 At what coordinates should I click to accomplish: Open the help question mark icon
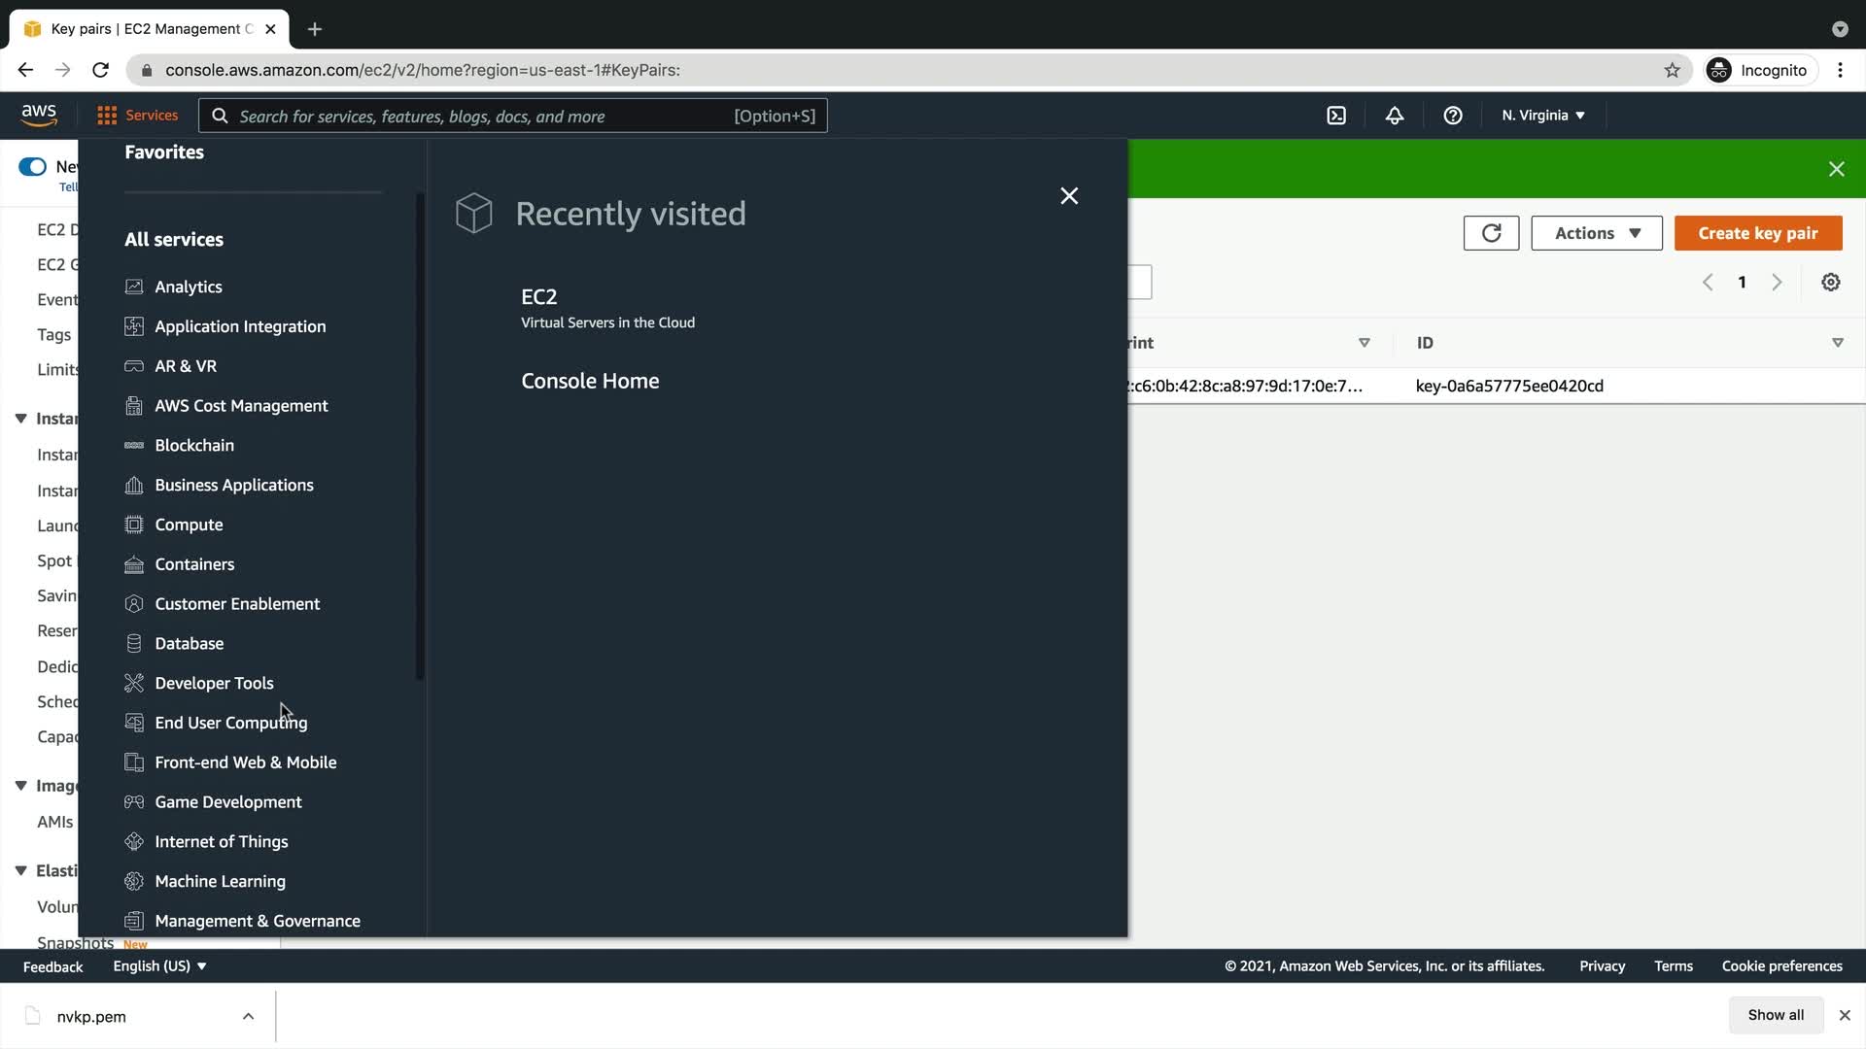coord(1452,116)
